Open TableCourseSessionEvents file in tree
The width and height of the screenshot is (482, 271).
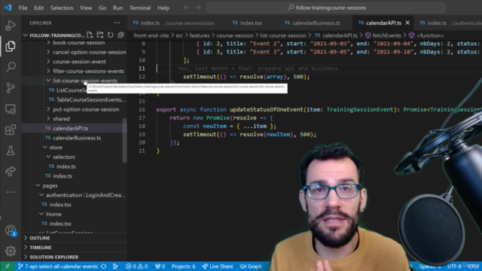pyautogui.click(x=91, y=99)
